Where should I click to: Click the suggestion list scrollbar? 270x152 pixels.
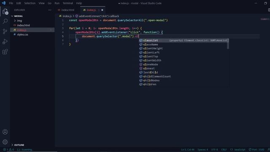coord(228,44)
